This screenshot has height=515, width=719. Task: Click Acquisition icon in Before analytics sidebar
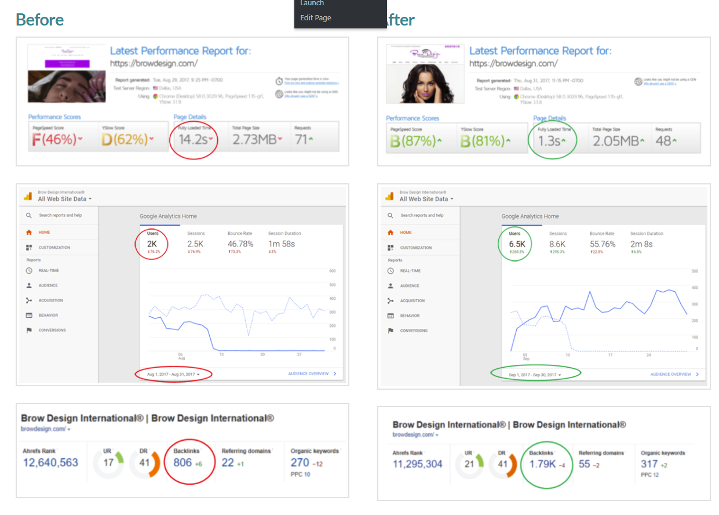[29, 300]
